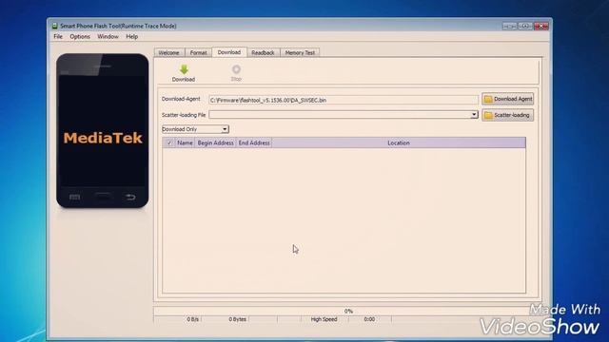Click the green Download arrow icon
The height and width of the screenshot is (342, 609).
click(x=184, y=69)
